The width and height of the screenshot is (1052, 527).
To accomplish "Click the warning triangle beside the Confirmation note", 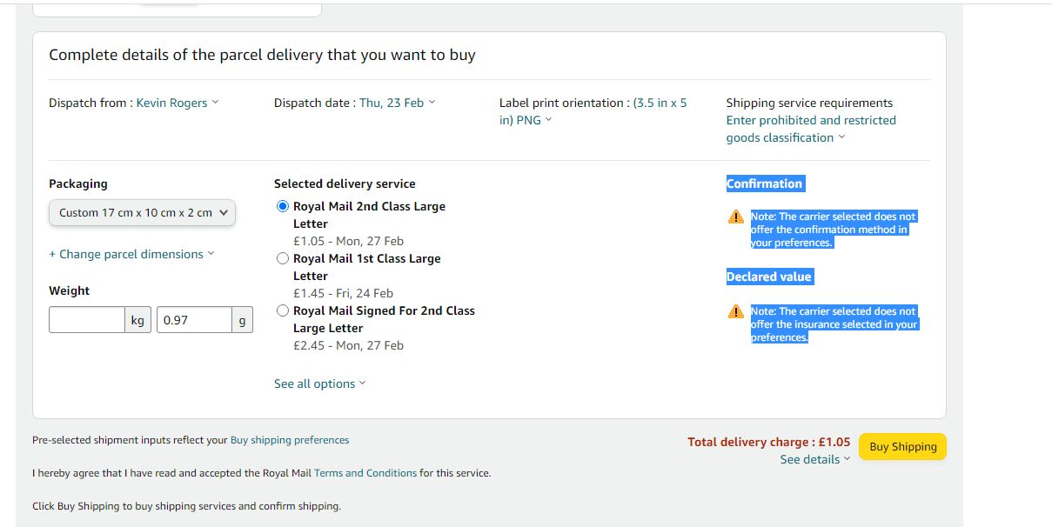I will click(735, 217).
